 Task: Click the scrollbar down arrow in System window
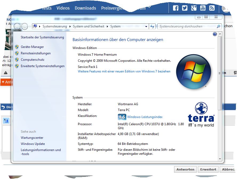(x=220, y=159)
